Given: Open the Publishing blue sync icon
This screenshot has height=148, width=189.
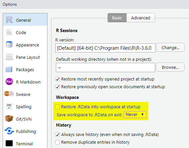Looking at the screenshot, I should [9, 131].
